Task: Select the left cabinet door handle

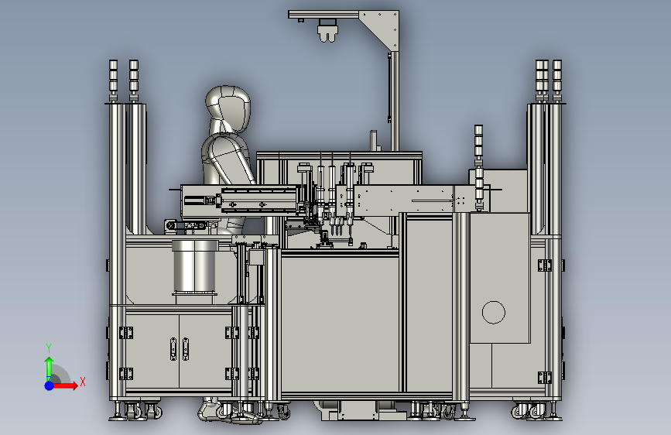Action: [173, 349]
